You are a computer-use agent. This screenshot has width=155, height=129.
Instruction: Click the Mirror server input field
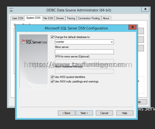84,52
